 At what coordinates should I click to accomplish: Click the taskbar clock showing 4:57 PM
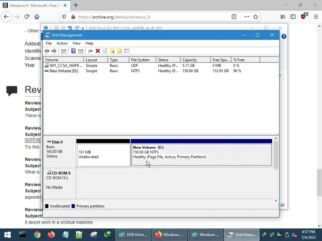click(308, 235)
